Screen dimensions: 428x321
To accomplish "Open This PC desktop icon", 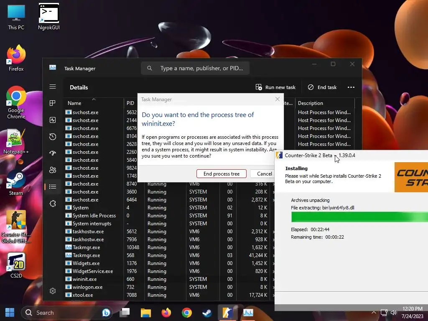I will pyautogui.click(x=16, y=17).
